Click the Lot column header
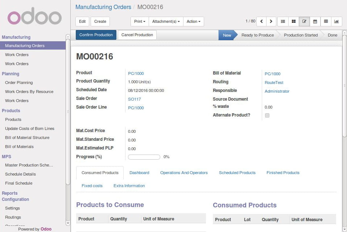347x232 pixels. click(247, 220)
